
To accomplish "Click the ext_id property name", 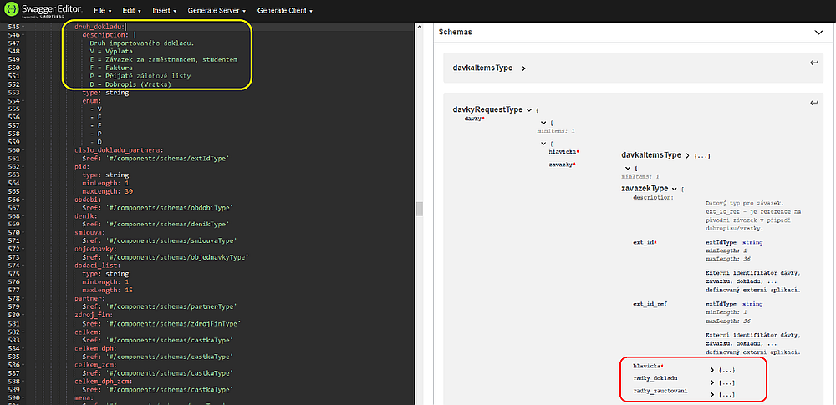I will tap(644, 242).
